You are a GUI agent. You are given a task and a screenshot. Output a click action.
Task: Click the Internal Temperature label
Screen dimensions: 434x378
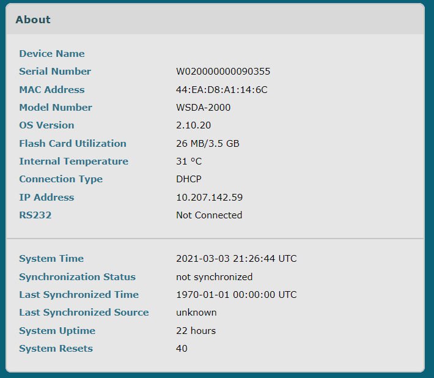(73, 161)
